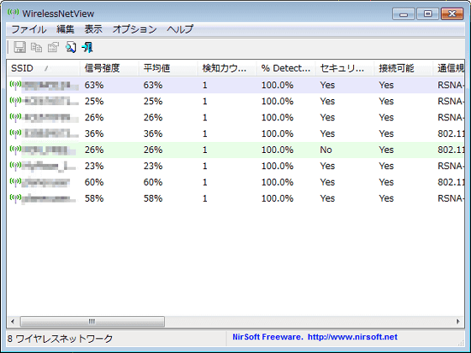Open the Properties toolbar icon
The height and width of the screenshot is (353, 471).
point(54,47)
